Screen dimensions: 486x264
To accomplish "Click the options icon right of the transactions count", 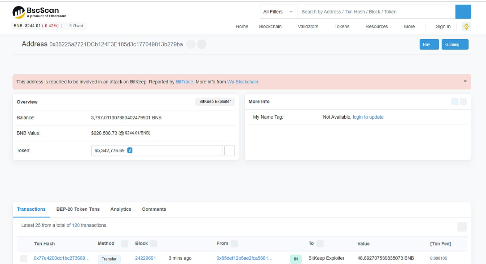I will pyautogui.click(x=462, y=227).
